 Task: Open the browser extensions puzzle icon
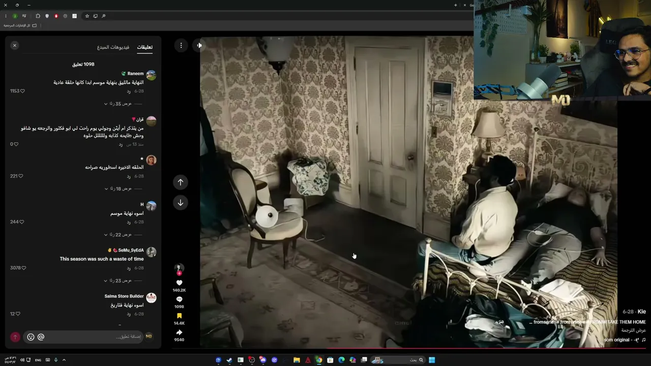(x=38, y=16)
